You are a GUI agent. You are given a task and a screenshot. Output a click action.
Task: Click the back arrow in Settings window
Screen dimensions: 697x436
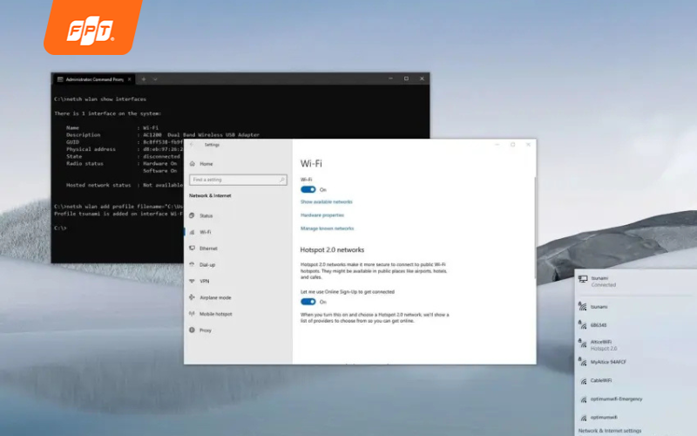(x=192, y=145)
